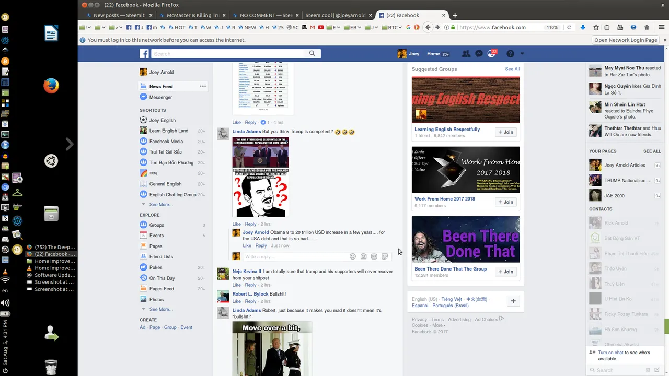The height and width of the screenshot is (376, 669).
Task: Reply to Robert L. Bylock's Bullshit comment
Action: point(251,301)
